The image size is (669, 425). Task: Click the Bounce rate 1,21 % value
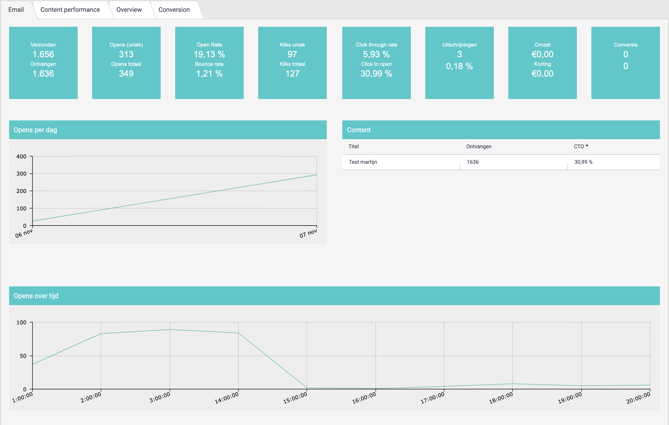pyautogui.click(x=209, y=74)
